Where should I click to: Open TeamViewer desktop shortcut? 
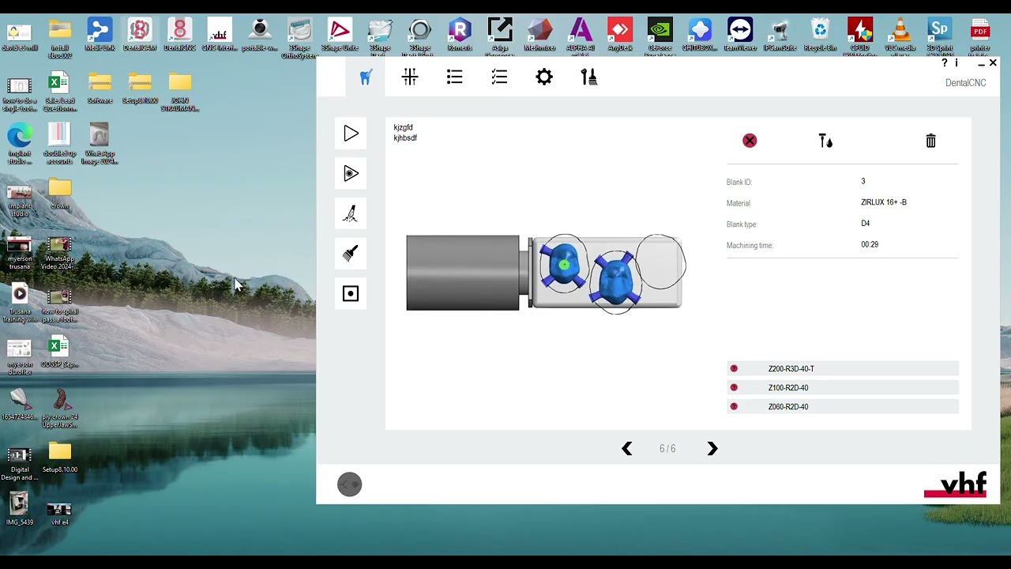coord(740,36)
